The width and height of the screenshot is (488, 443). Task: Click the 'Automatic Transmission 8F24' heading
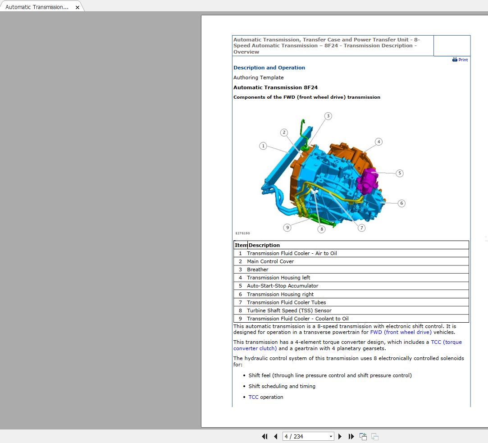coord(275,87)
